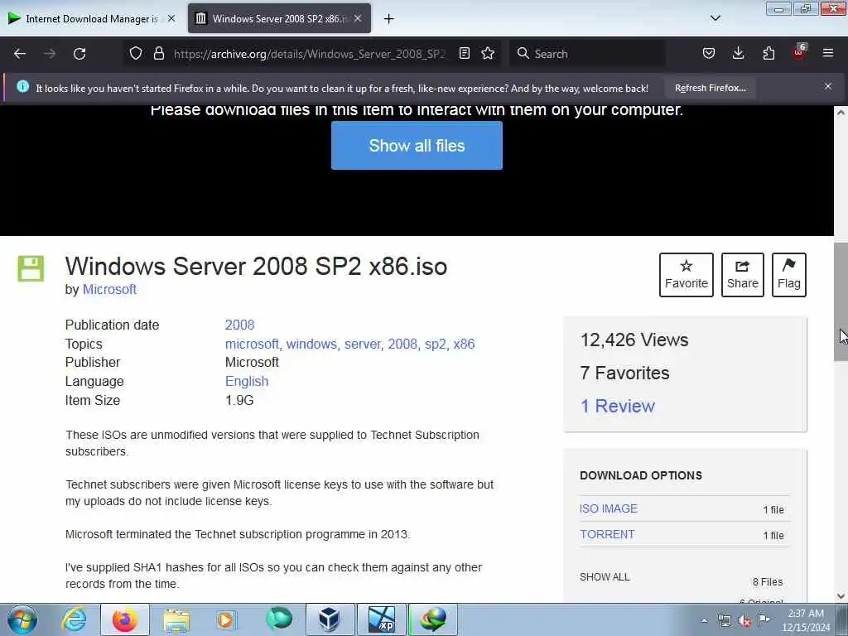Click the page's vertical scrollbar thumb

(x=841, y=301)
